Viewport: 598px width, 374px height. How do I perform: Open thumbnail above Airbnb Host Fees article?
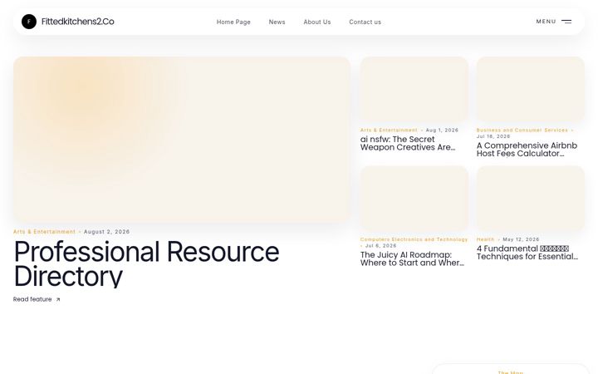[531, 90]
